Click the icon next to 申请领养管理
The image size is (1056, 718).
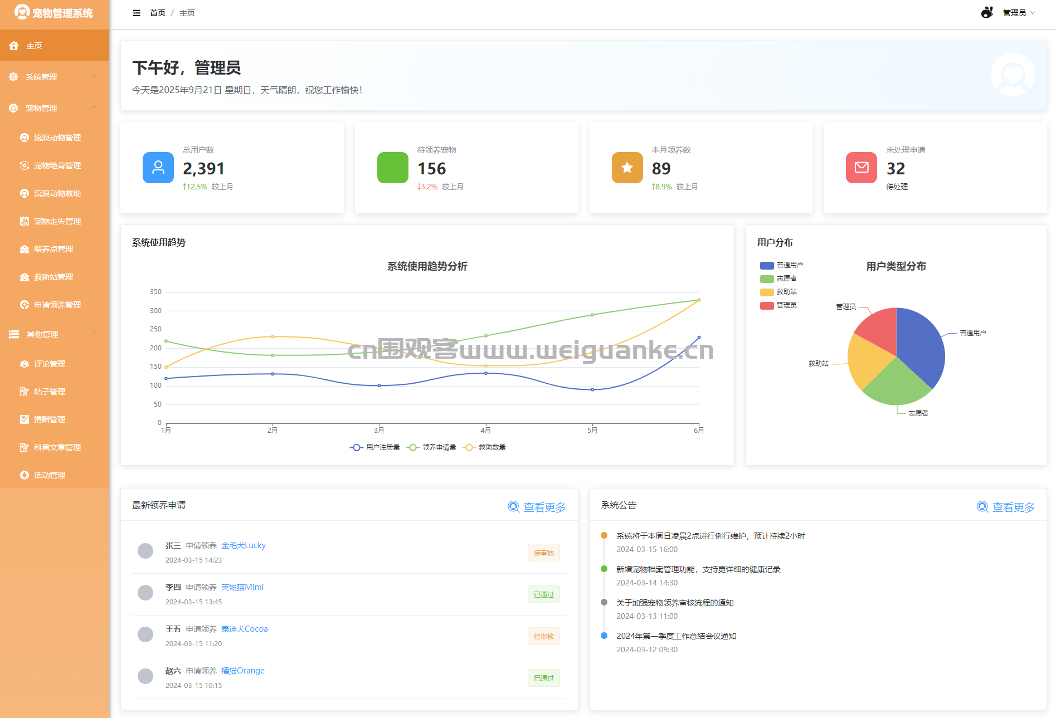[25, 305]
